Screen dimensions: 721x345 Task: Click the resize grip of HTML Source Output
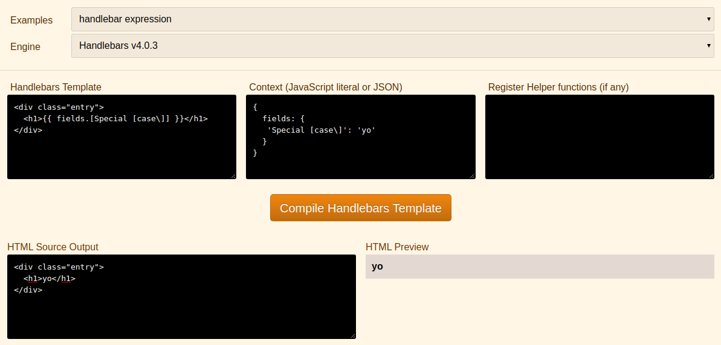click(x=353, y=336)
